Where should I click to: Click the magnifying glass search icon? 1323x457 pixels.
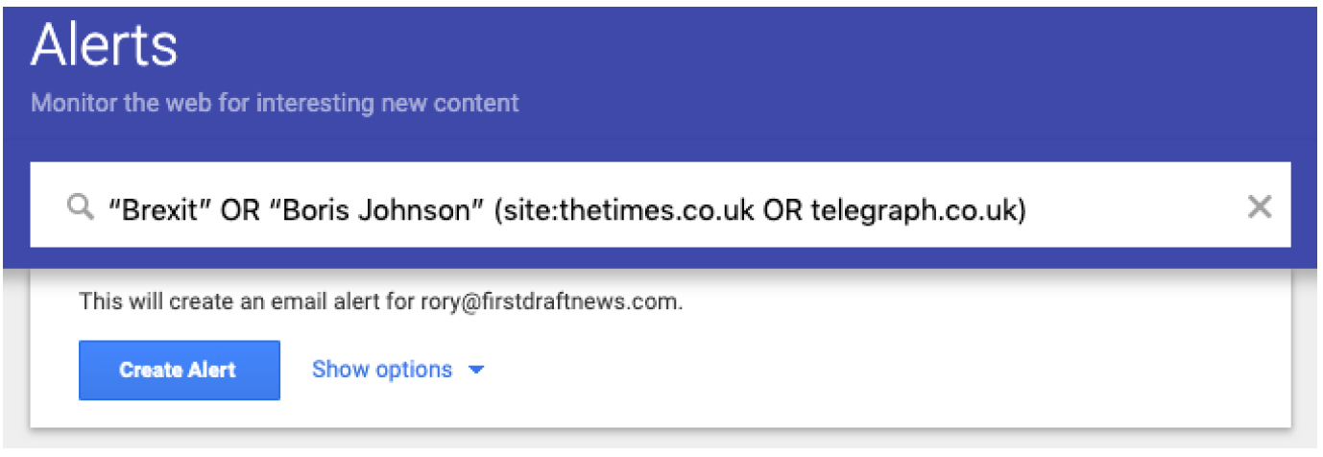pos(81,206)
